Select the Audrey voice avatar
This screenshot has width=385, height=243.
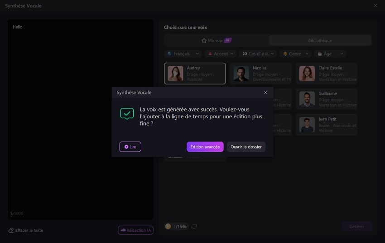(175, 74)
